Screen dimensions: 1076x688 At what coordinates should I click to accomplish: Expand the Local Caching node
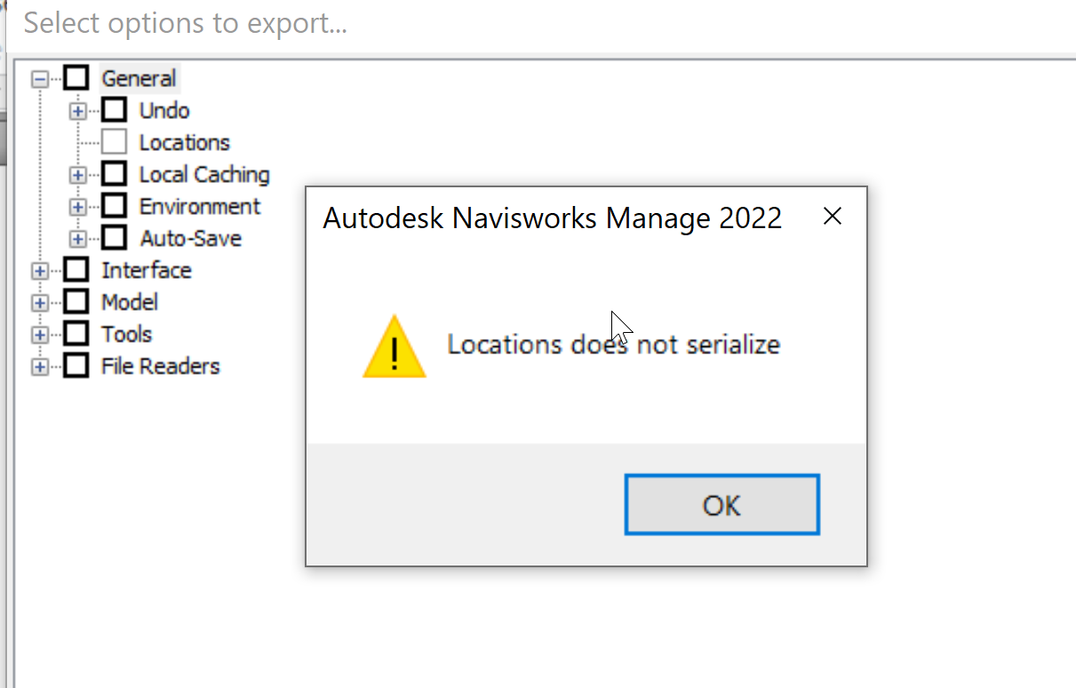[77, 175]
